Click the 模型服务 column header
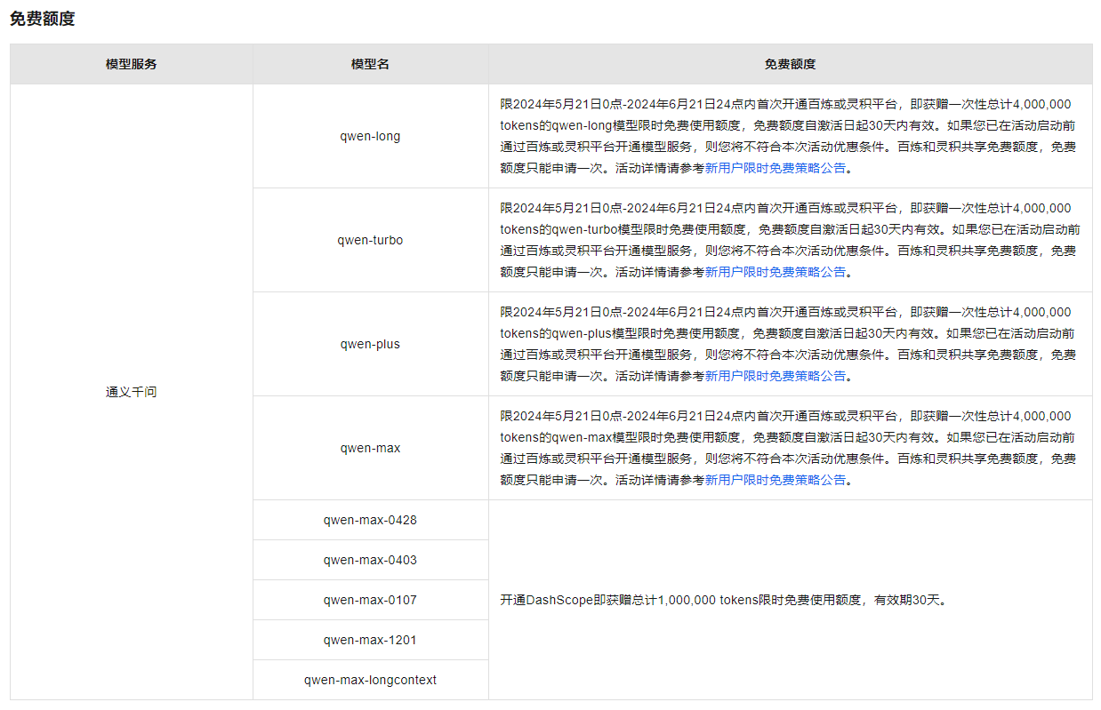This screenshot has width=1101, height=710. coord(132,64)
